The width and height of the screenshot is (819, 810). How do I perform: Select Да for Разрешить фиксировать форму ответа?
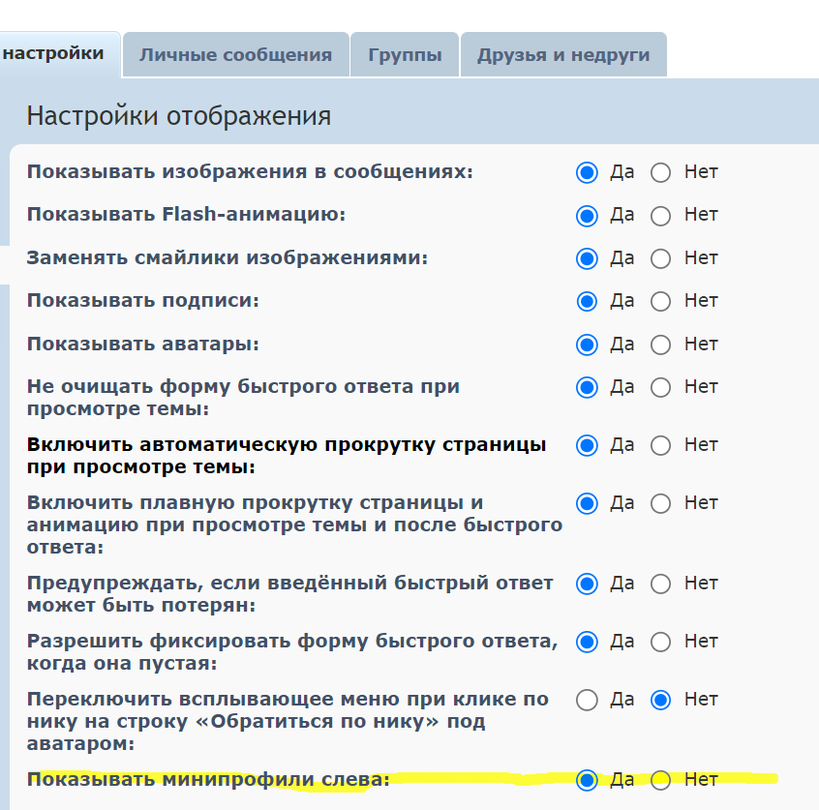click(x=587, y=642)
